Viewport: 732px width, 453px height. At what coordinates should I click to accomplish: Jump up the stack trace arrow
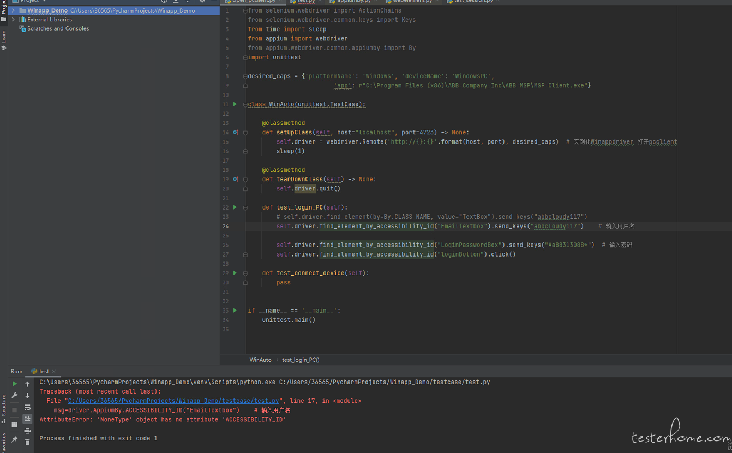(x=27, y=384)
